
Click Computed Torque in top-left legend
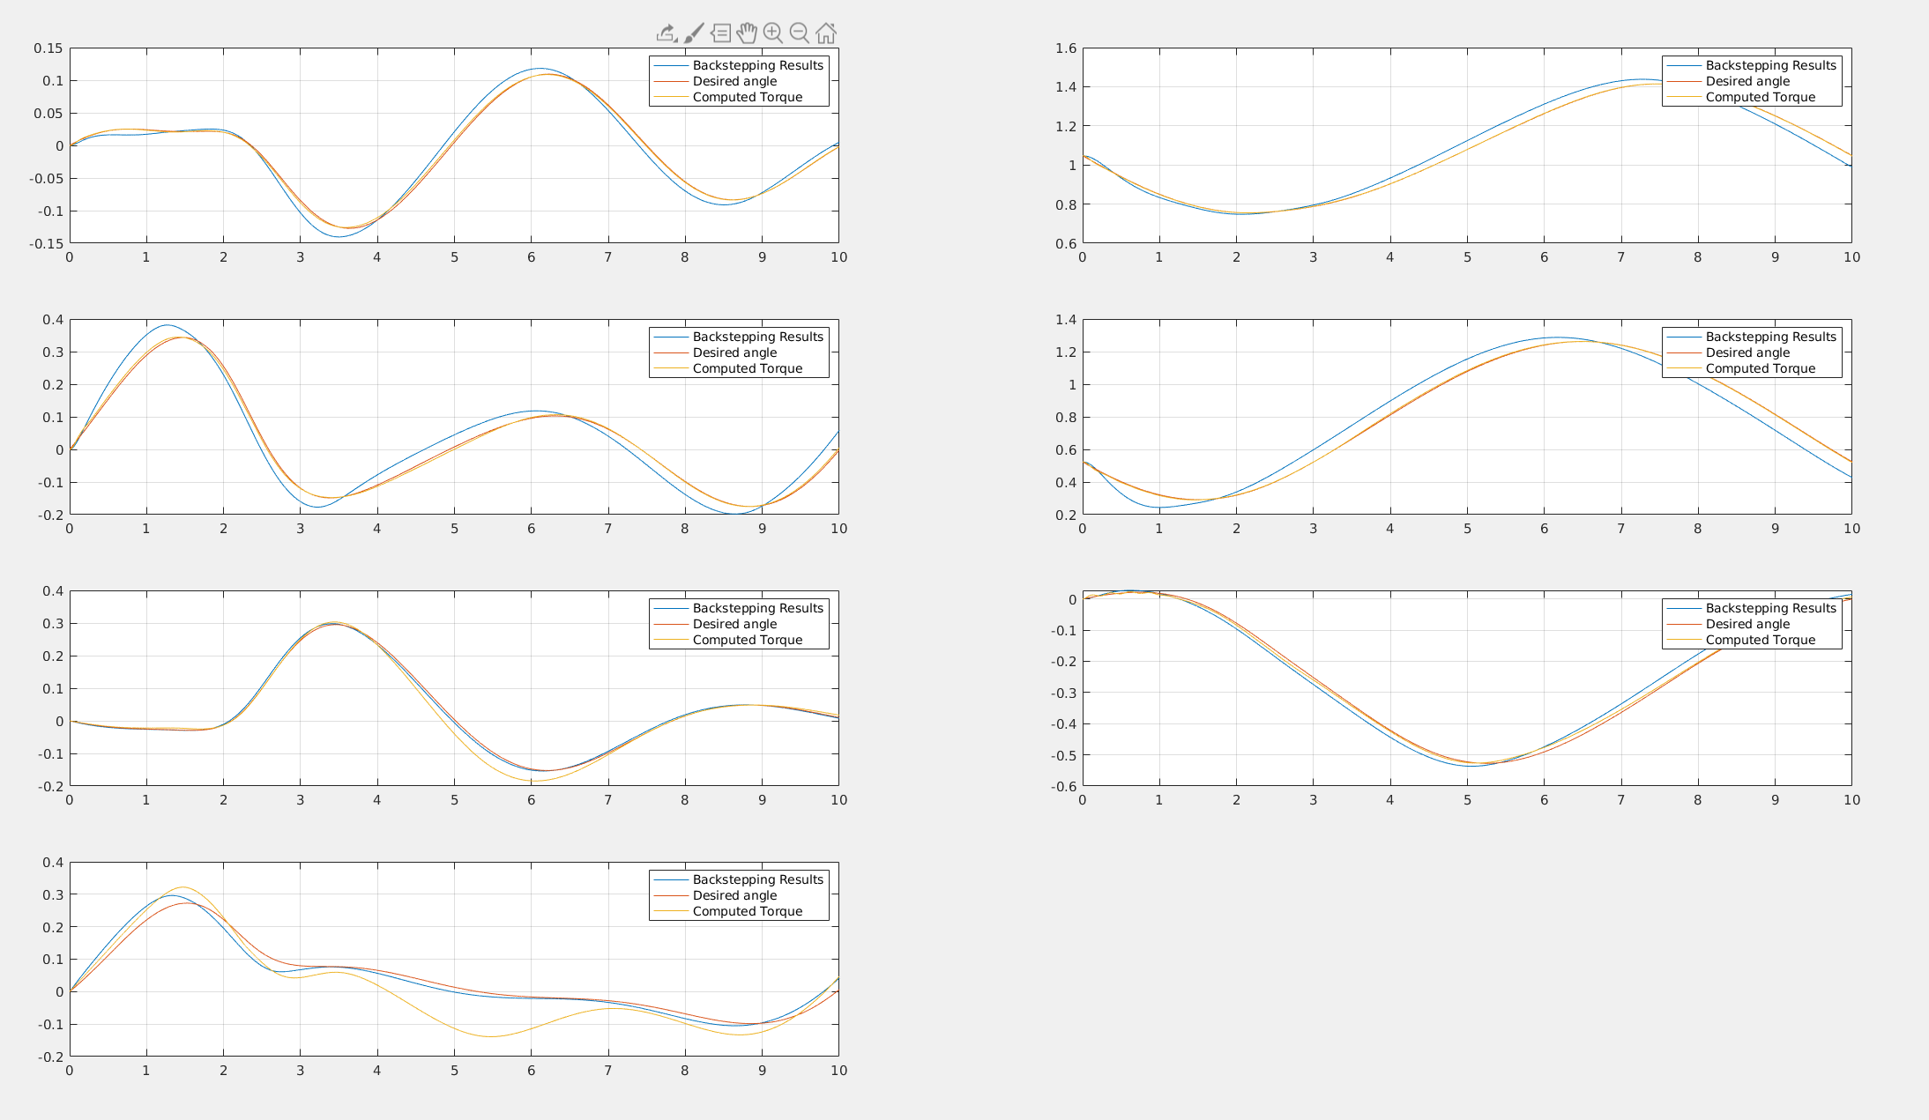click(747, 97)
